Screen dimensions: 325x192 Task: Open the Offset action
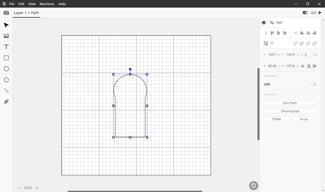coord(276,119)
